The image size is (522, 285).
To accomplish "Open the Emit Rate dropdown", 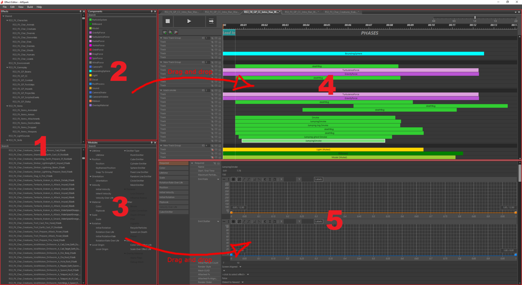I will point(218,179).
